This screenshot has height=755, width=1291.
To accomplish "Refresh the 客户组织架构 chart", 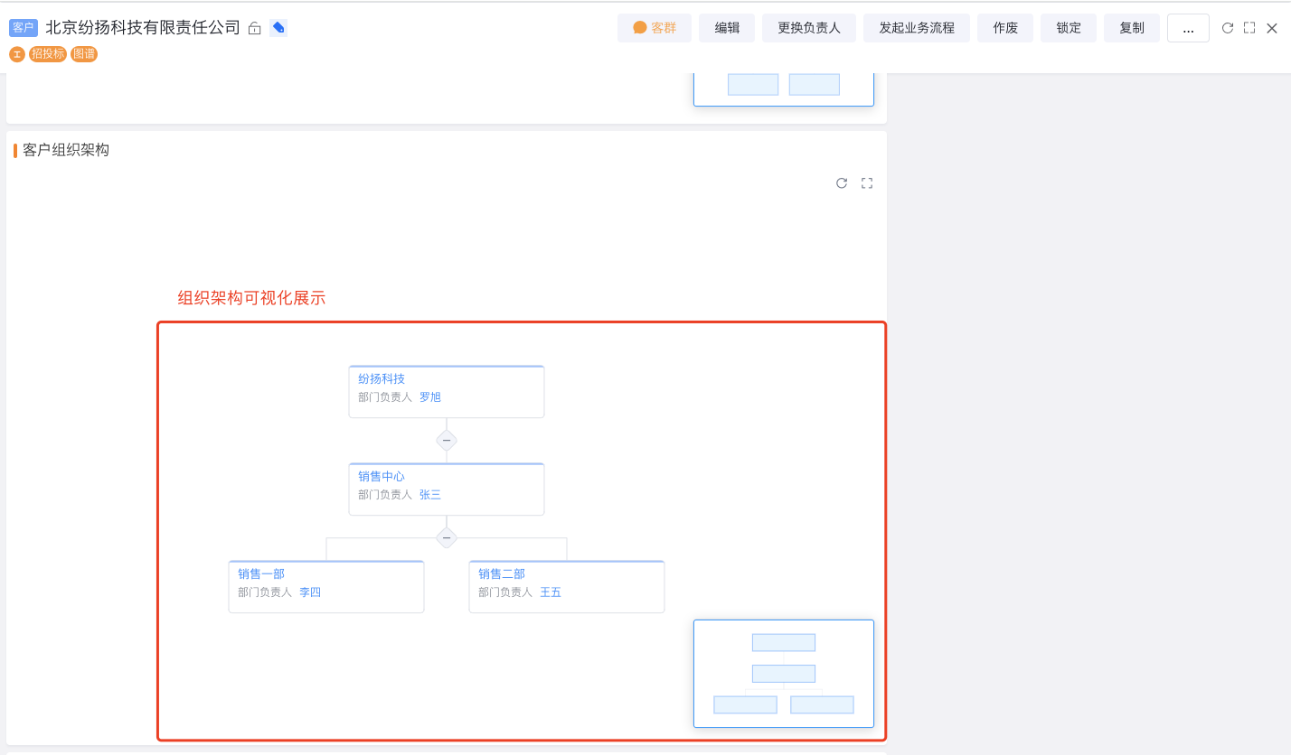I will pos(842,182).
